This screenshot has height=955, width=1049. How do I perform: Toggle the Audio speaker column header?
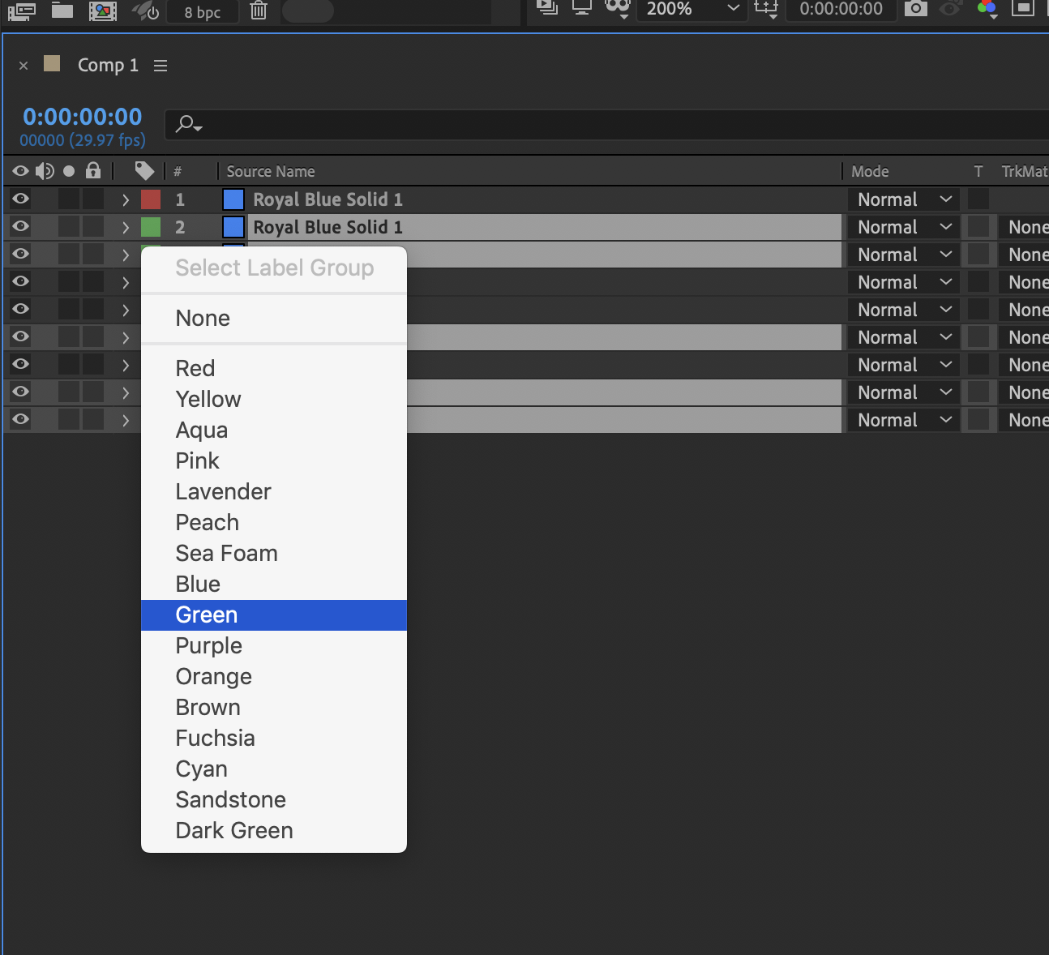pos(45,171)
